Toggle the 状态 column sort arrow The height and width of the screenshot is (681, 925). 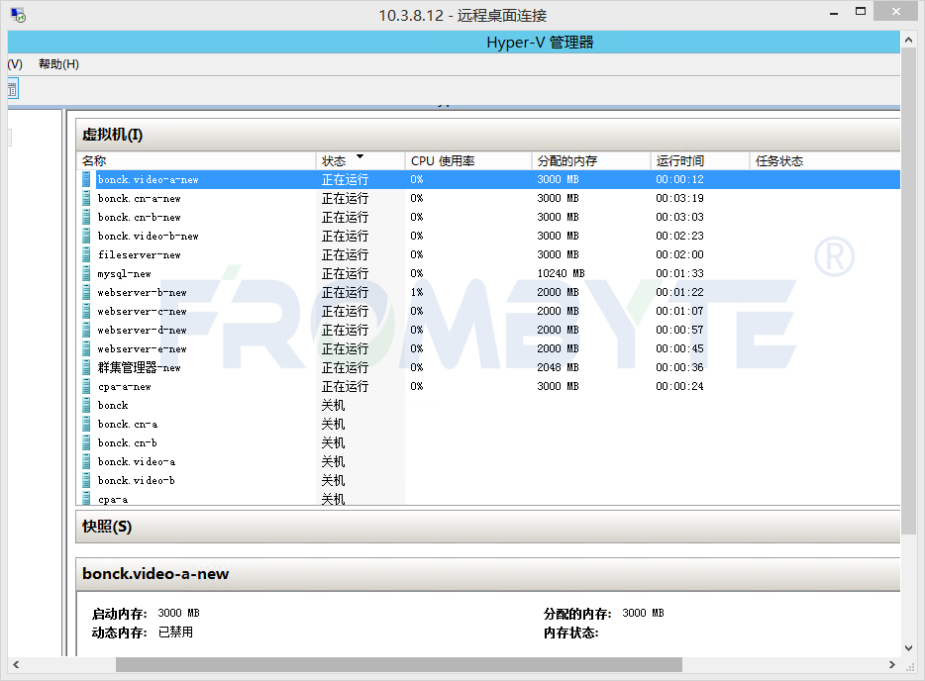360,156
